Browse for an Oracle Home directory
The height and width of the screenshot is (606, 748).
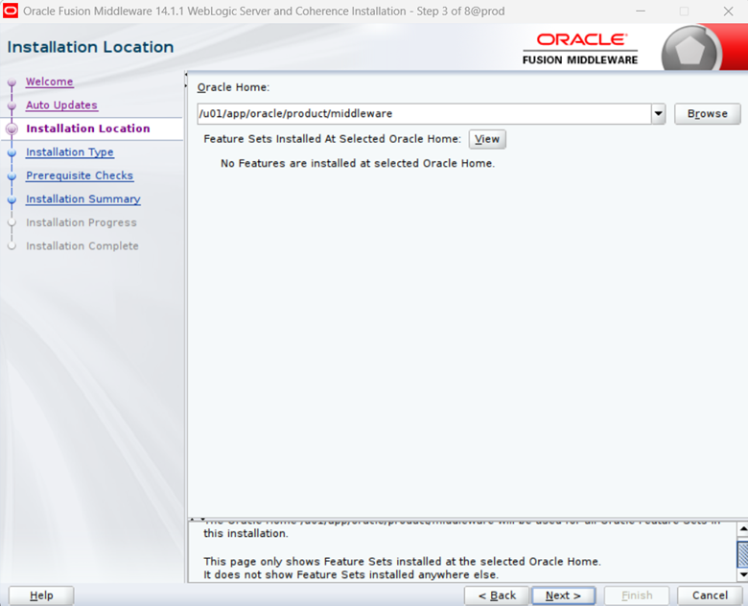(708, 113)
